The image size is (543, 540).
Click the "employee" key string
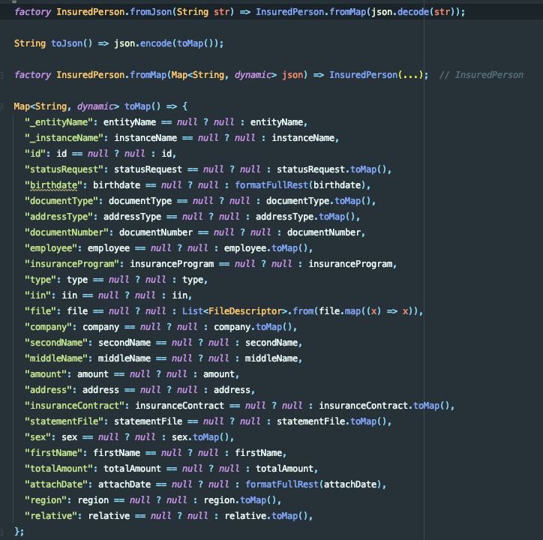click(x=51, y=248)
